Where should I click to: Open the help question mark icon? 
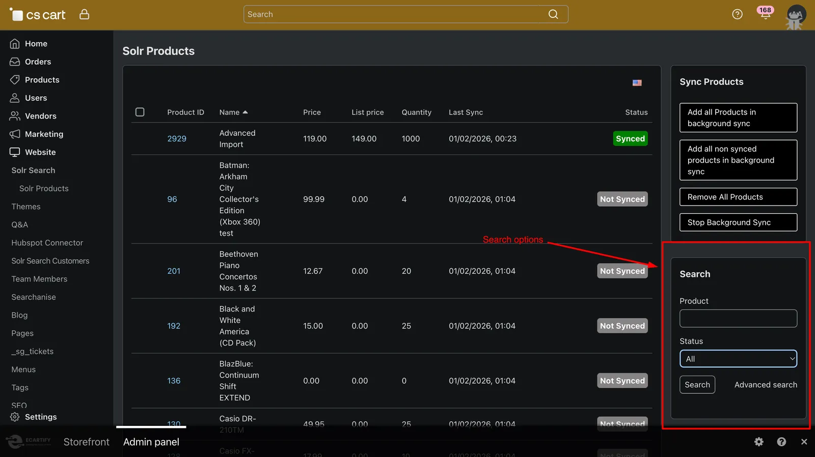pyautogui.click(x=737, y=14)
